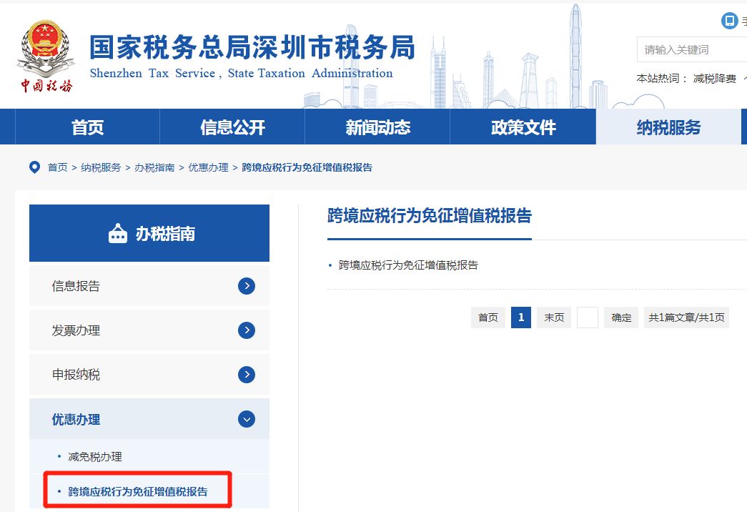Expand the 发票办理 section arrow
747x512 pixels.
(x=246, y=330)
